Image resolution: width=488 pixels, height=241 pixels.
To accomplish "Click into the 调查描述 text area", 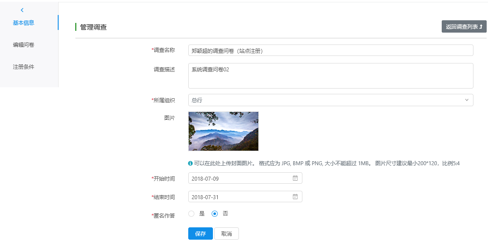I will [x=331, y=76].
